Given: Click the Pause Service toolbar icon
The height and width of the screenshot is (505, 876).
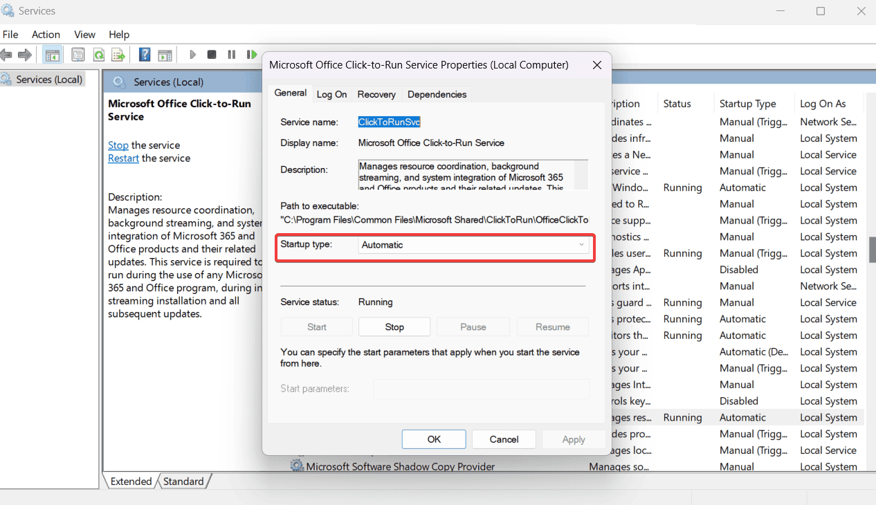Looking at the screenshot, I should (231, 55).
